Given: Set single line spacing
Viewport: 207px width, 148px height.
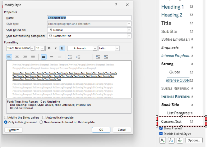Looking at the screenshot, I should 44,57.
